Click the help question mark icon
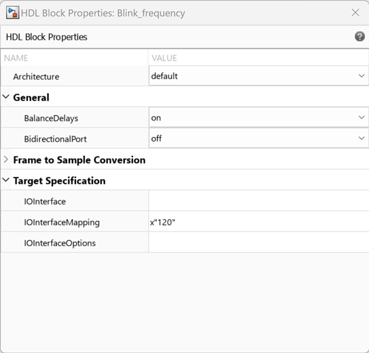This screenshot has width=369, height=353. point(359,37)
